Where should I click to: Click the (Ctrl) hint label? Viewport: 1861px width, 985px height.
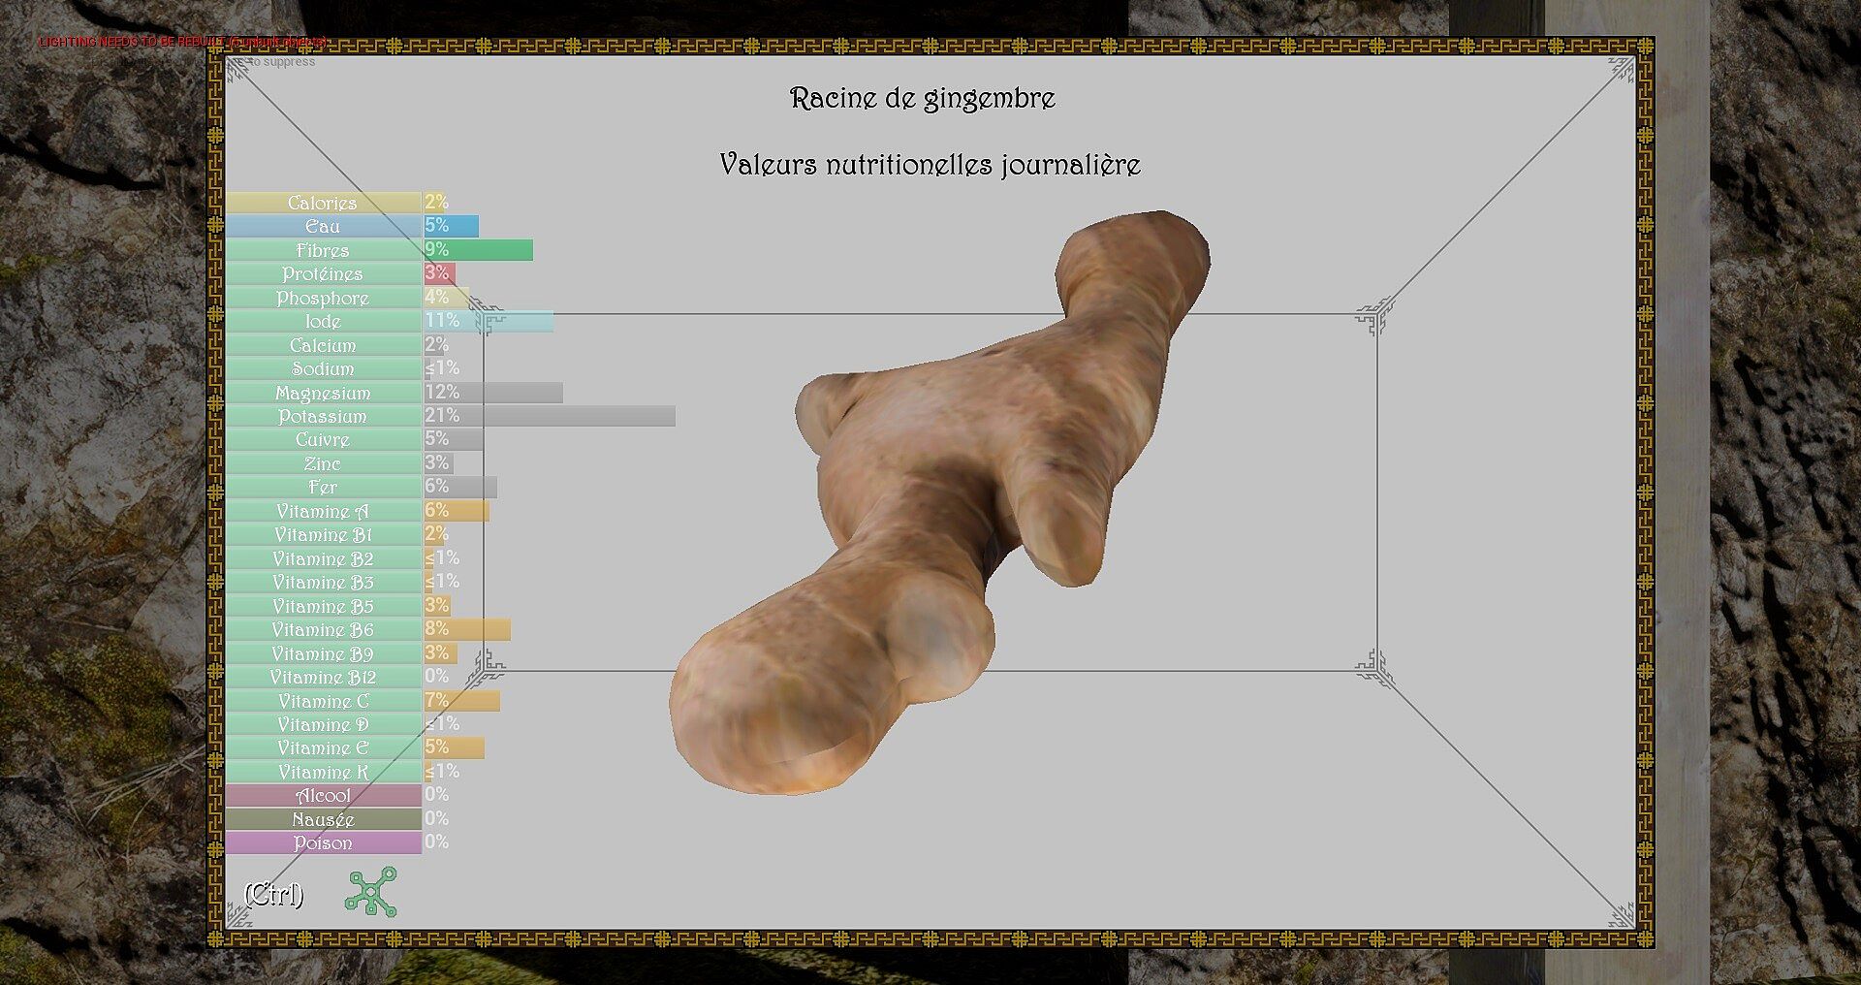pos(273,894)
